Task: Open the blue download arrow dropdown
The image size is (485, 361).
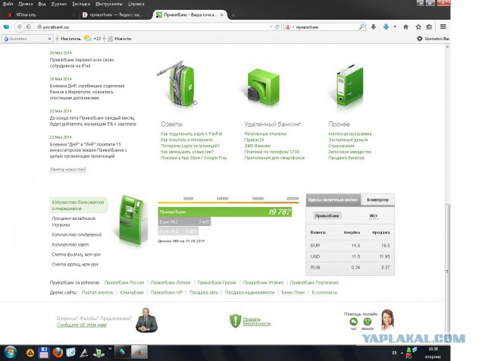Action: click(395, 27)
